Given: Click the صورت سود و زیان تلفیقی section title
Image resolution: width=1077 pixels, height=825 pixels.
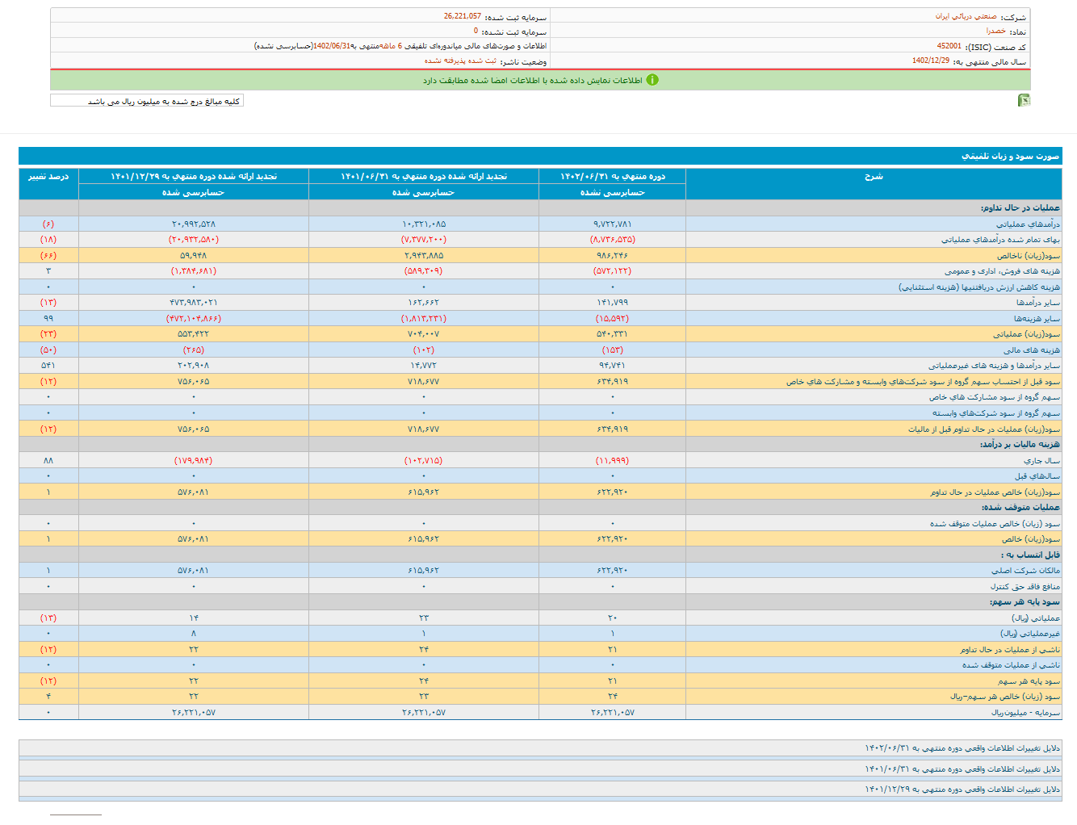Looking at the screenshot, I should tap(1010, 156).
